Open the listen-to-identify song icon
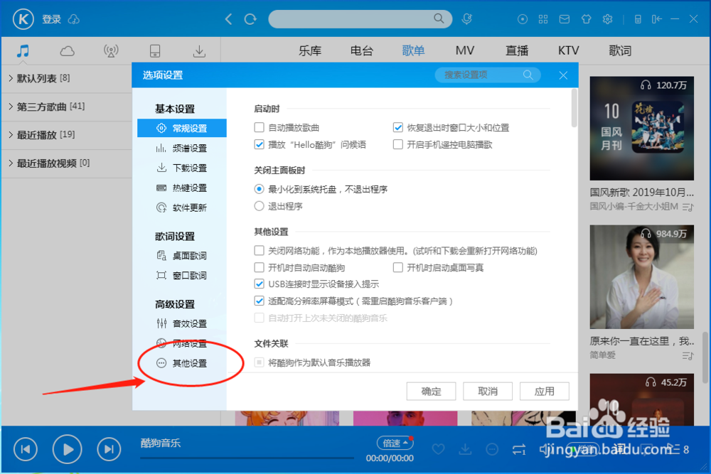The width and height of the screenshot is (711, 474). point(466,19)
